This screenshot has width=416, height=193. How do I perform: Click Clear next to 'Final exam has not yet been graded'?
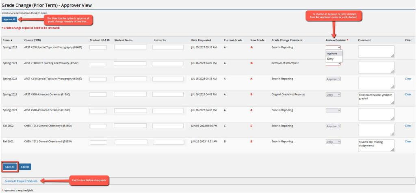[408, 94]
